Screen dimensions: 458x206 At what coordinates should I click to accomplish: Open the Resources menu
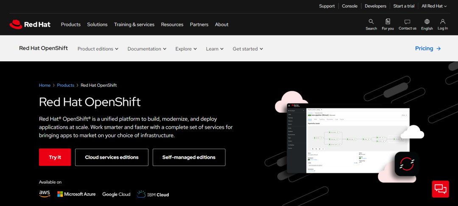[172, 25]
